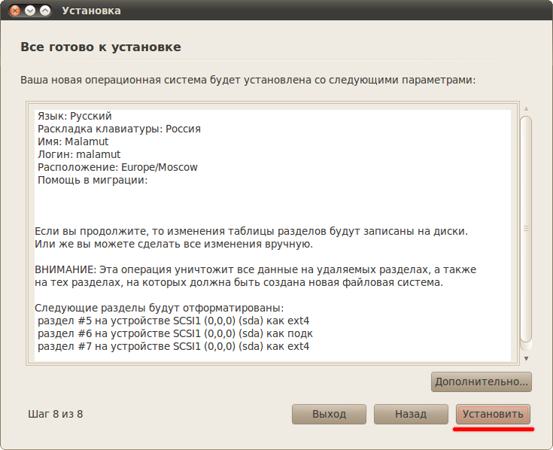Click the Установка title bar text
The height and width of the screenshot is (450, 553).
click(91, 11)
